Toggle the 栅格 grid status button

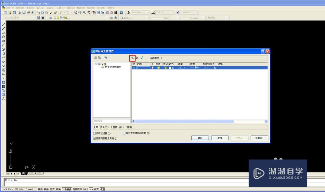click(46, 189)
